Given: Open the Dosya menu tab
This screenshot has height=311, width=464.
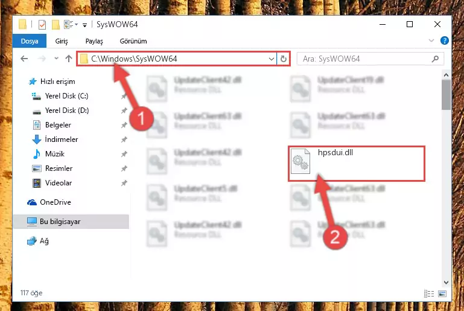Looking at the screenshot, I should 30,41.
